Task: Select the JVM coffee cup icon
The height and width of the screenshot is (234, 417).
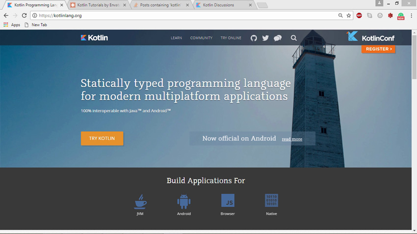Action: (140, 202)
